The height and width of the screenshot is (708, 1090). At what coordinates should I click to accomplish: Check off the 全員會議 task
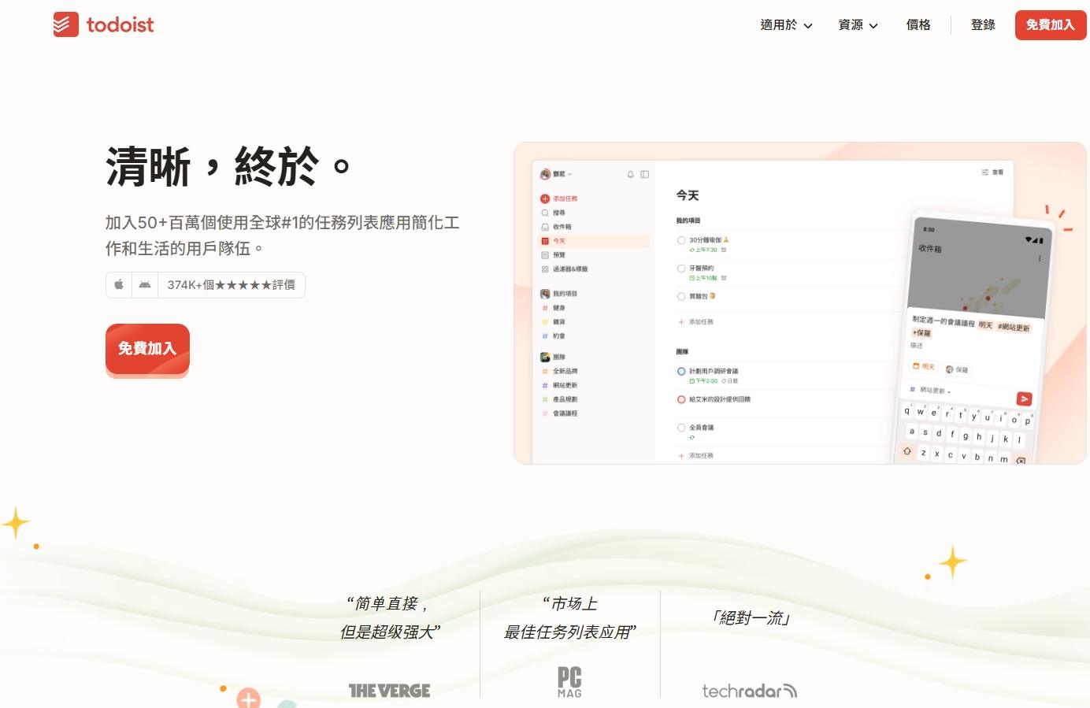click(681, 428)
